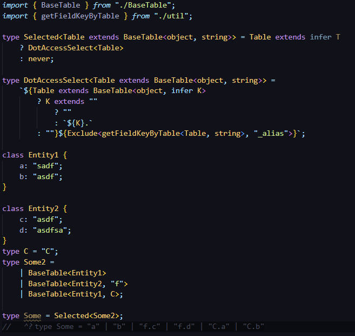Click the property c's "asdf" value
This screenshot has width=355, height=336.
(x=45, y=220)
